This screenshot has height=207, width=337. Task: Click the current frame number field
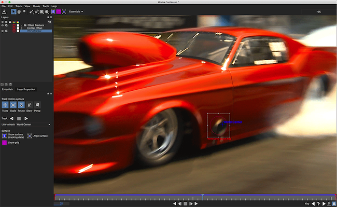tap(62, 203)
